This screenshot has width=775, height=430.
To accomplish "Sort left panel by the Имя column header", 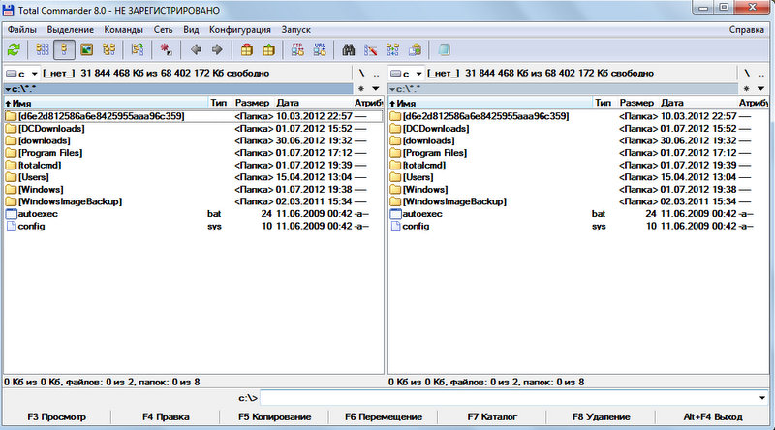I will click(106, 103).
